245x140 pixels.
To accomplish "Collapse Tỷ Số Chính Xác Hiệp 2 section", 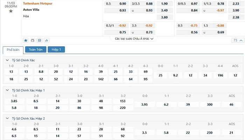I will (x=8, y=118).
